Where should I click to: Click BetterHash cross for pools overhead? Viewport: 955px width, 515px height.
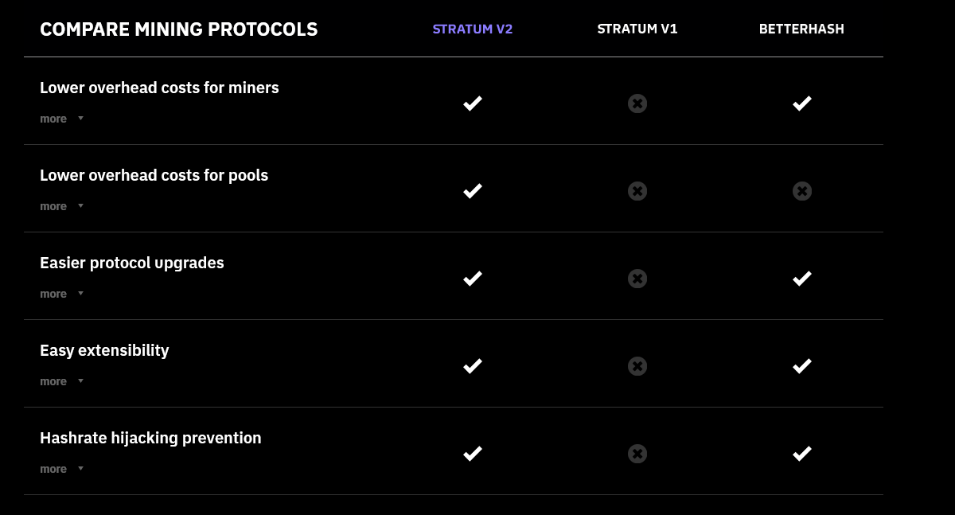tap(802, 191)
